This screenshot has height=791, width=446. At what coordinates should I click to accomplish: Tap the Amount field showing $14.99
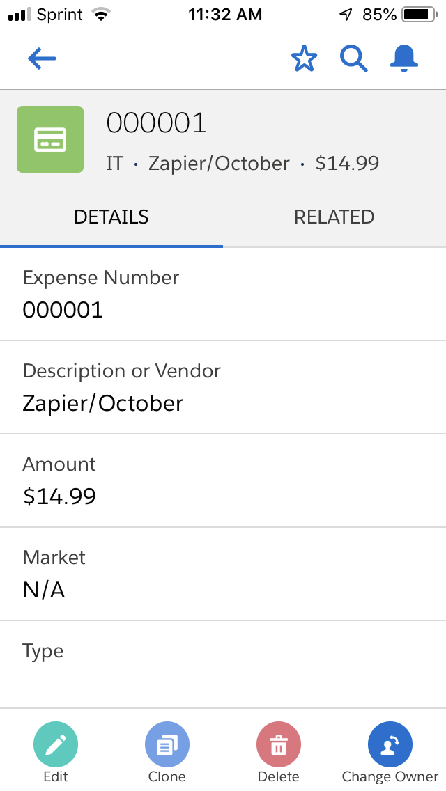click(x=59, y=496)
